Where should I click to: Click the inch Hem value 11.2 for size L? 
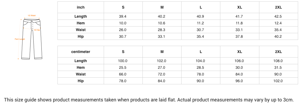pyautogui.click(x=200, y=23)
